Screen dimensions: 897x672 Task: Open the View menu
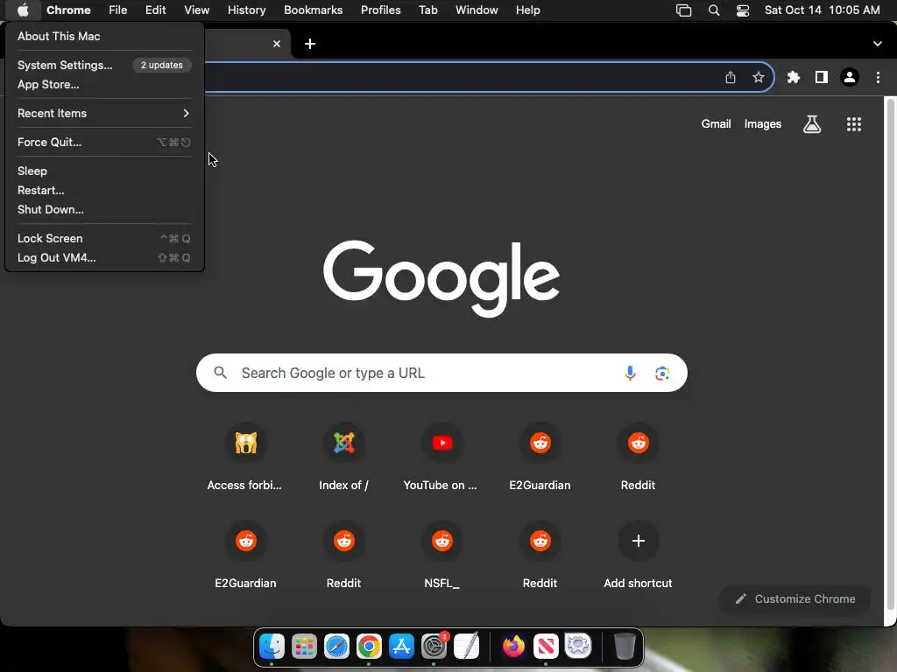(x=197, y=10)
